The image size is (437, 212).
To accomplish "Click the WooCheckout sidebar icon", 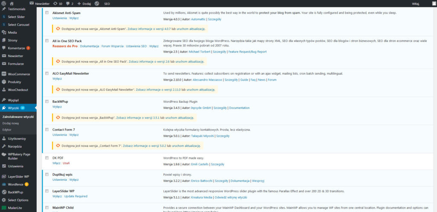I will coord(3,90).
